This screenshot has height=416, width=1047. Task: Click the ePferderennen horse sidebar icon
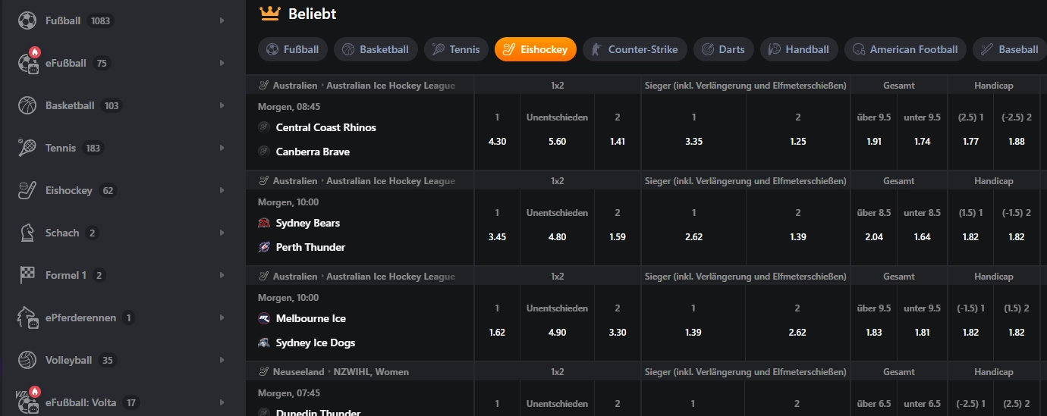coord(27,317)
